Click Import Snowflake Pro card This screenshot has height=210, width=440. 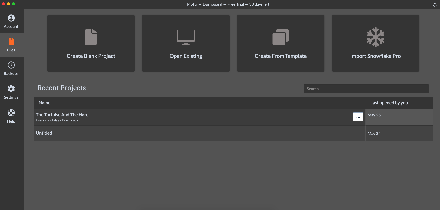point(375,43)
